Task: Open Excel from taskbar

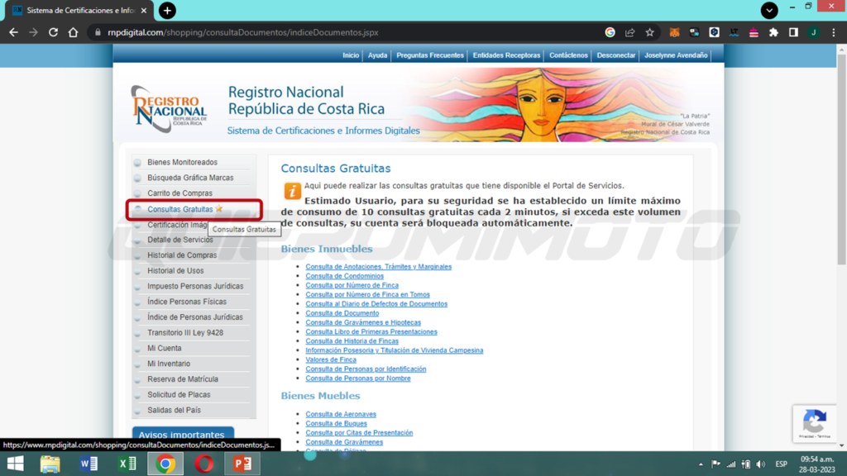Action: click(x=127, y=464)
